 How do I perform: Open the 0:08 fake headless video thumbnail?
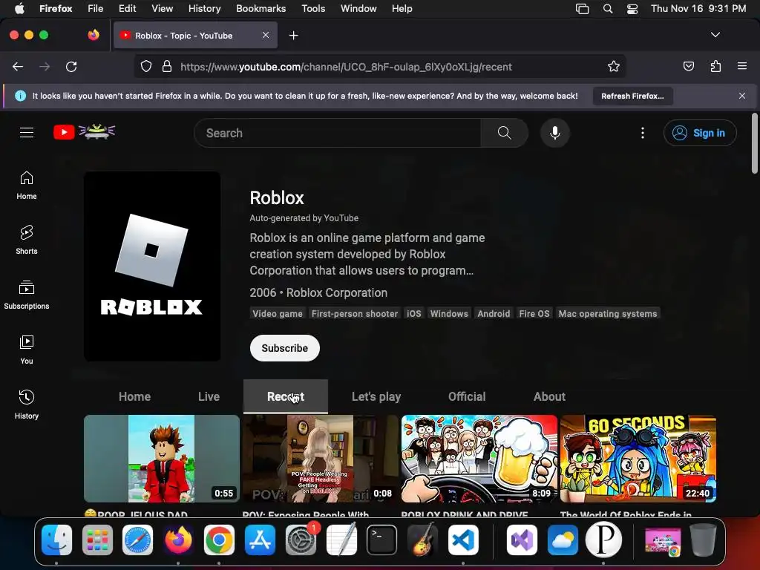click(x=321, y=459)
